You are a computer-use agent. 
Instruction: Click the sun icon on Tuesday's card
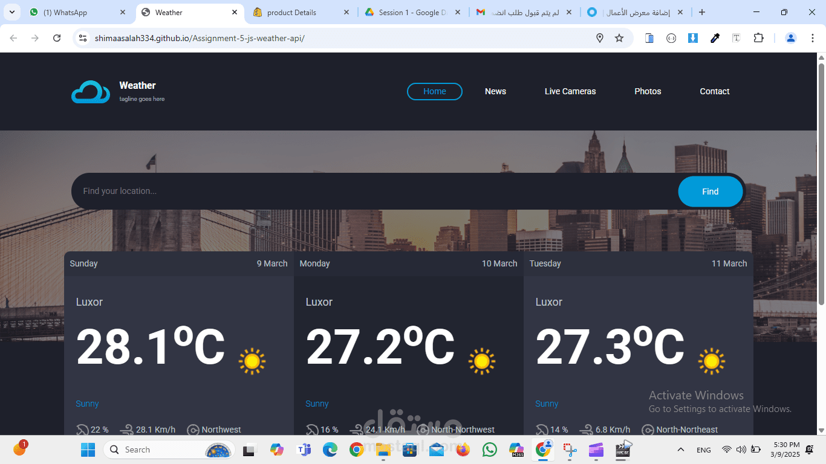pyautogui.click(x=712, y=361)
